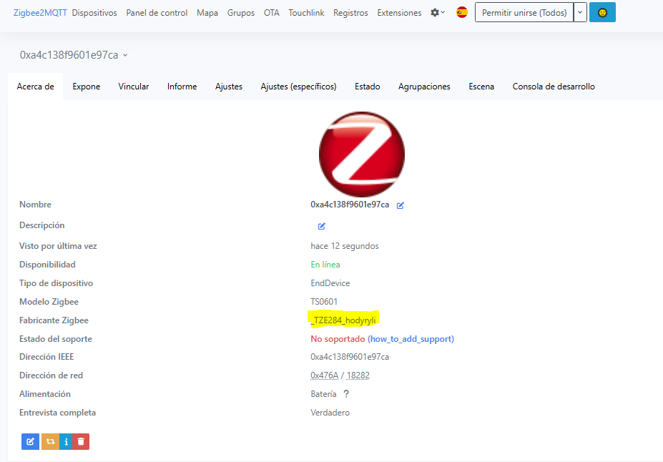
Task: Open the Consola de desarrollo tab
Action: (553, 87)
